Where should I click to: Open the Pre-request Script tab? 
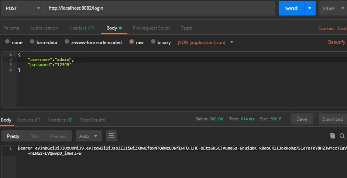click(x=151, y=28)
